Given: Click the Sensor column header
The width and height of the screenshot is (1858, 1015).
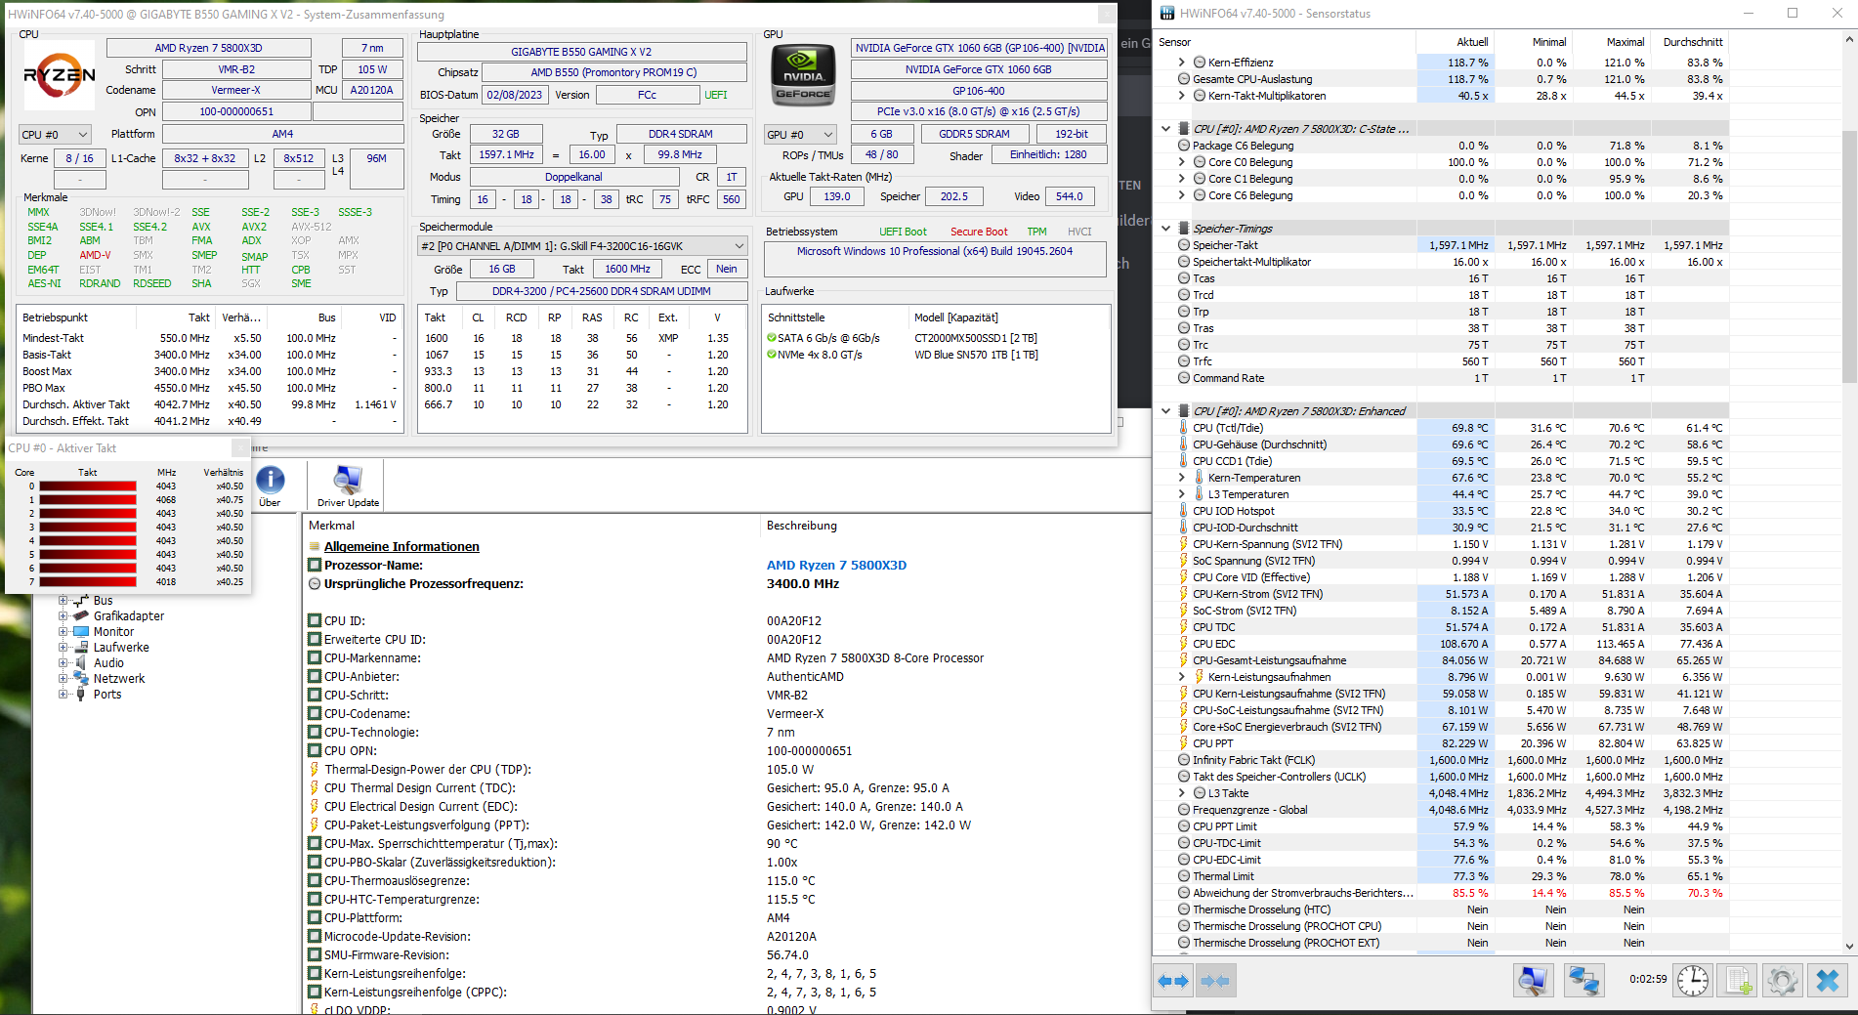Looking at the screenshot, I should point(1285,42).
